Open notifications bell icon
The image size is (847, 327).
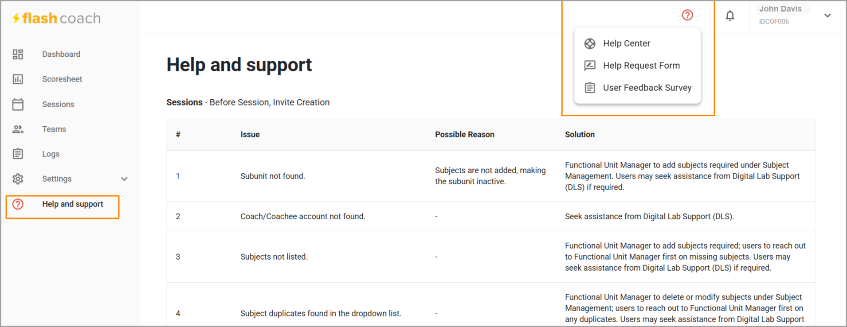[730, 16]
